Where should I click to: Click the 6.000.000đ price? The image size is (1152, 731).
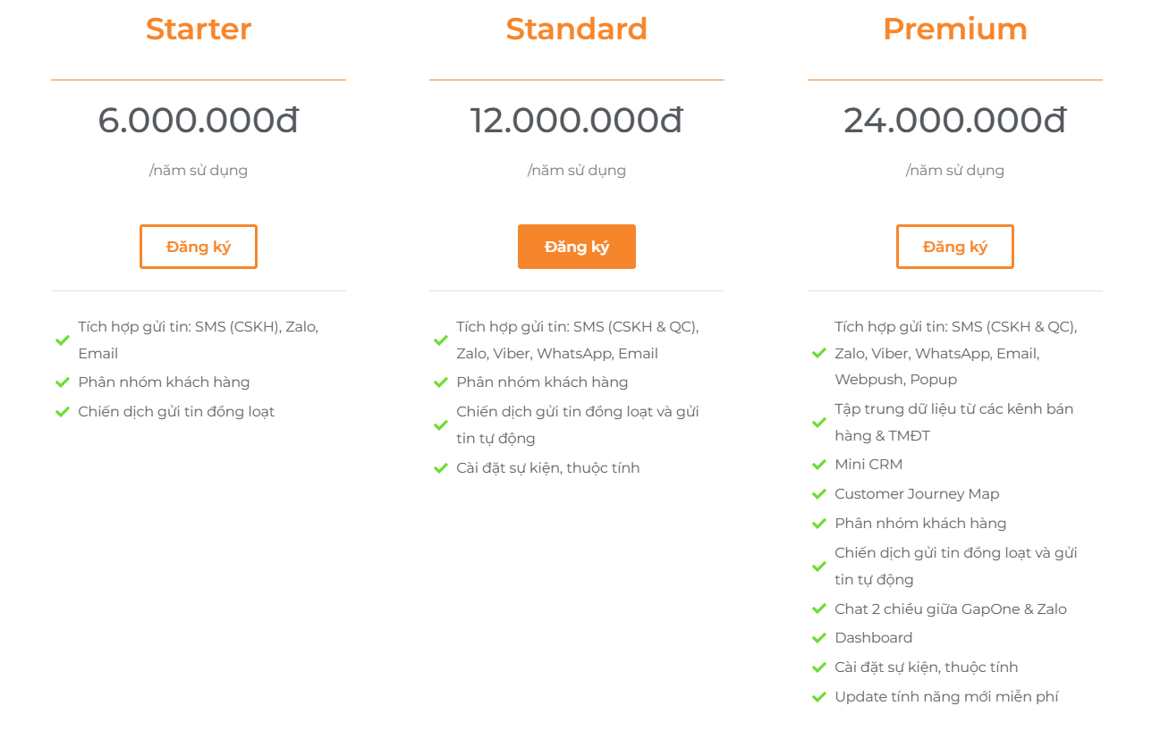tap(199, 121)
